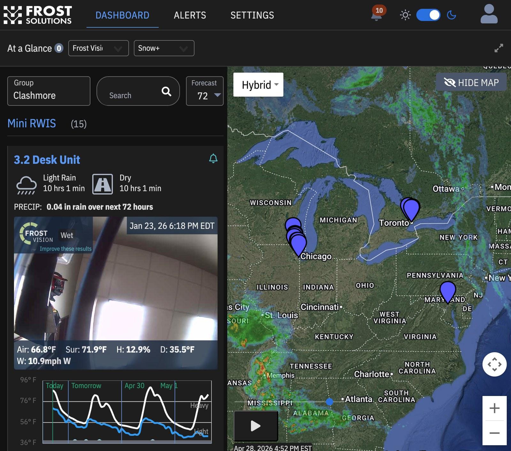Click the Improve these results link

pyautogui.click(x=65, y=249)
